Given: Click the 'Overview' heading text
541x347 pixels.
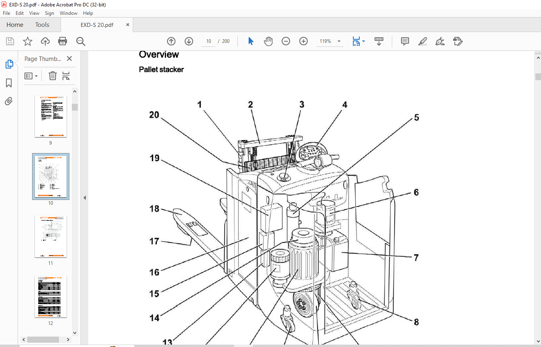Looking at the screenshot, I should [x=159, y=54].
